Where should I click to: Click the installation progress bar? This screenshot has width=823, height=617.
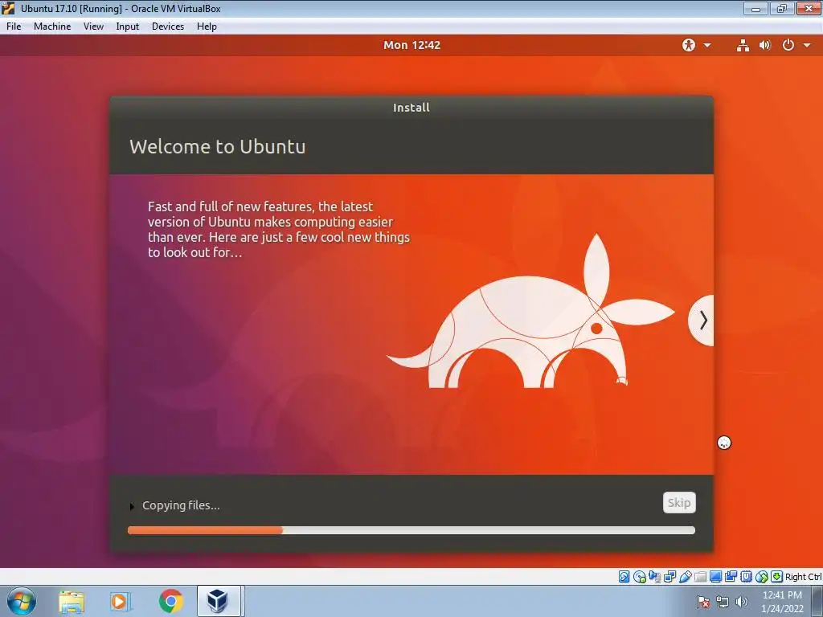click(411, 530)
